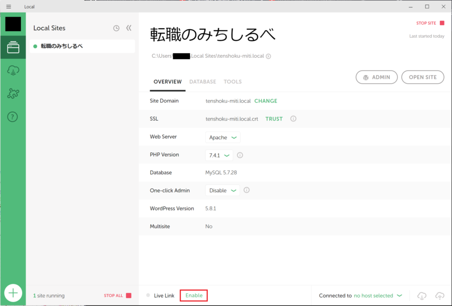
Task: Open Web Server Apache dropdown
Action: coord(223,137)
